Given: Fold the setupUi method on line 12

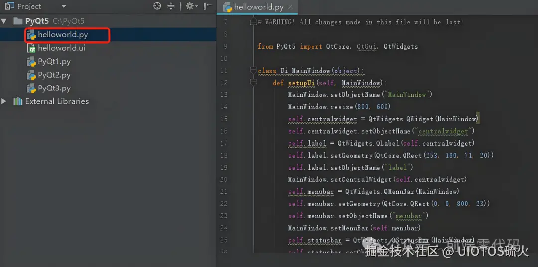Looking at the screenshot, I should 254,82.
